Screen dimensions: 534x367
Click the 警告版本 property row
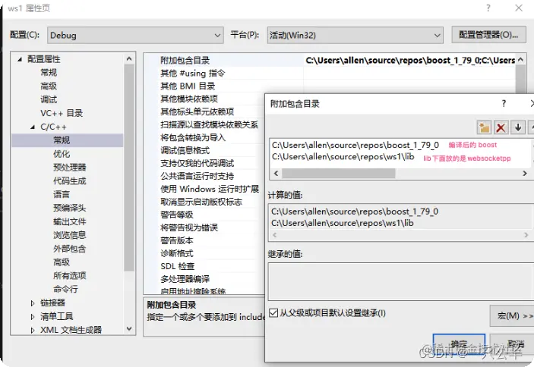tap(177, 240)
